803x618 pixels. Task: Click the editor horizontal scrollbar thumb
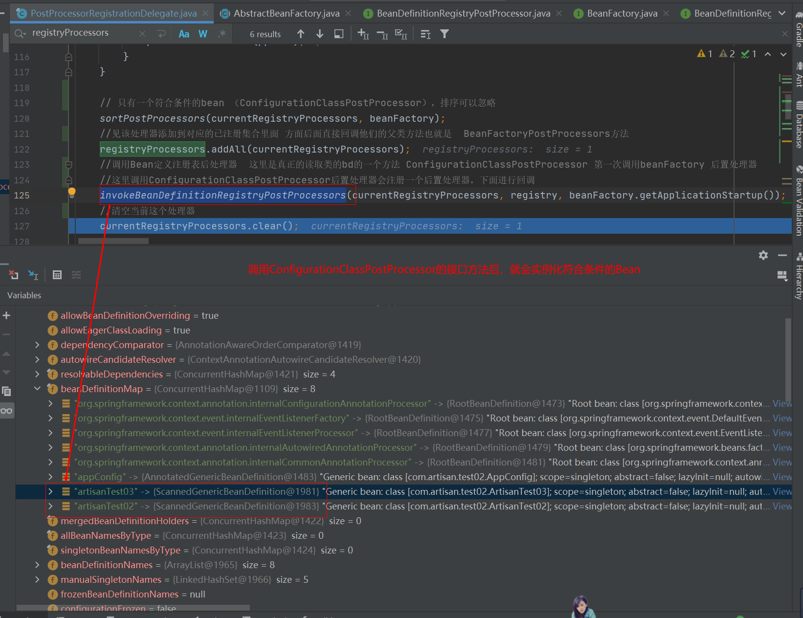tap(113, 241)
